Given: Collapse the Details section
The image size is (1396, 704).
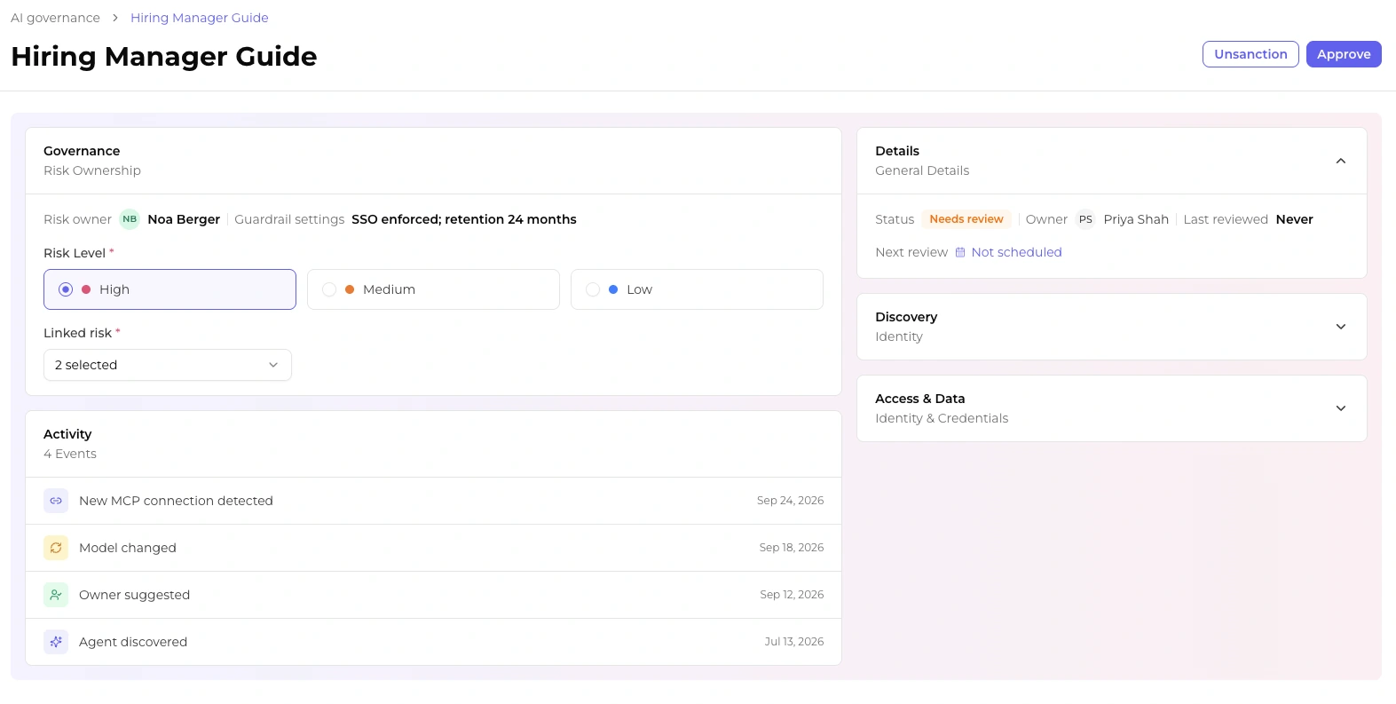Looking at the screenshot, I should tap(1340, 161).
